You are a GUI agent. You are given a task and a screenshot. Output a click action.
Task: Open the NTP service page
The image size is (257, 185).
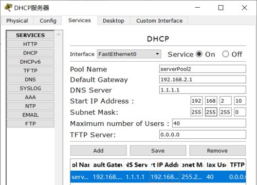[x=30, y=106]
